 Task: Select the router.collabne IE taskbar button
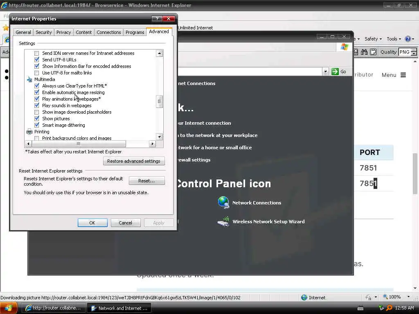click(53, 308)
